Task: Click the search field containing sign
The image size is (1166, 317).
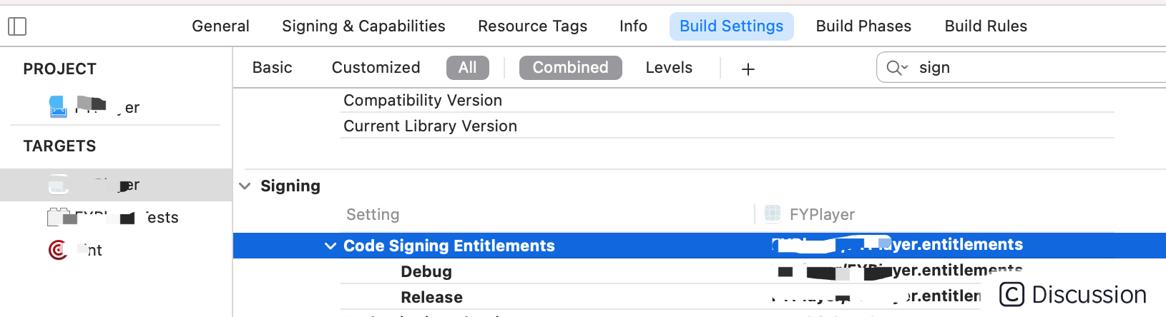Action: (1022, 68)
